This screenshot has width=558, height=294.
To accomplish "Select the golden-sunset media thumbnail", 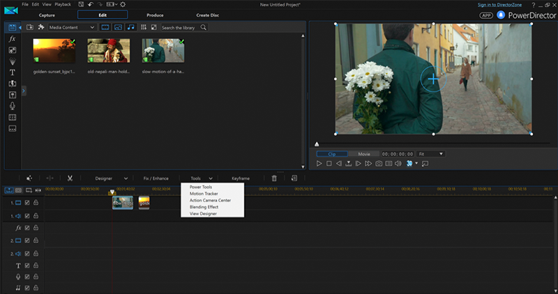I will [x=54, y=51].
